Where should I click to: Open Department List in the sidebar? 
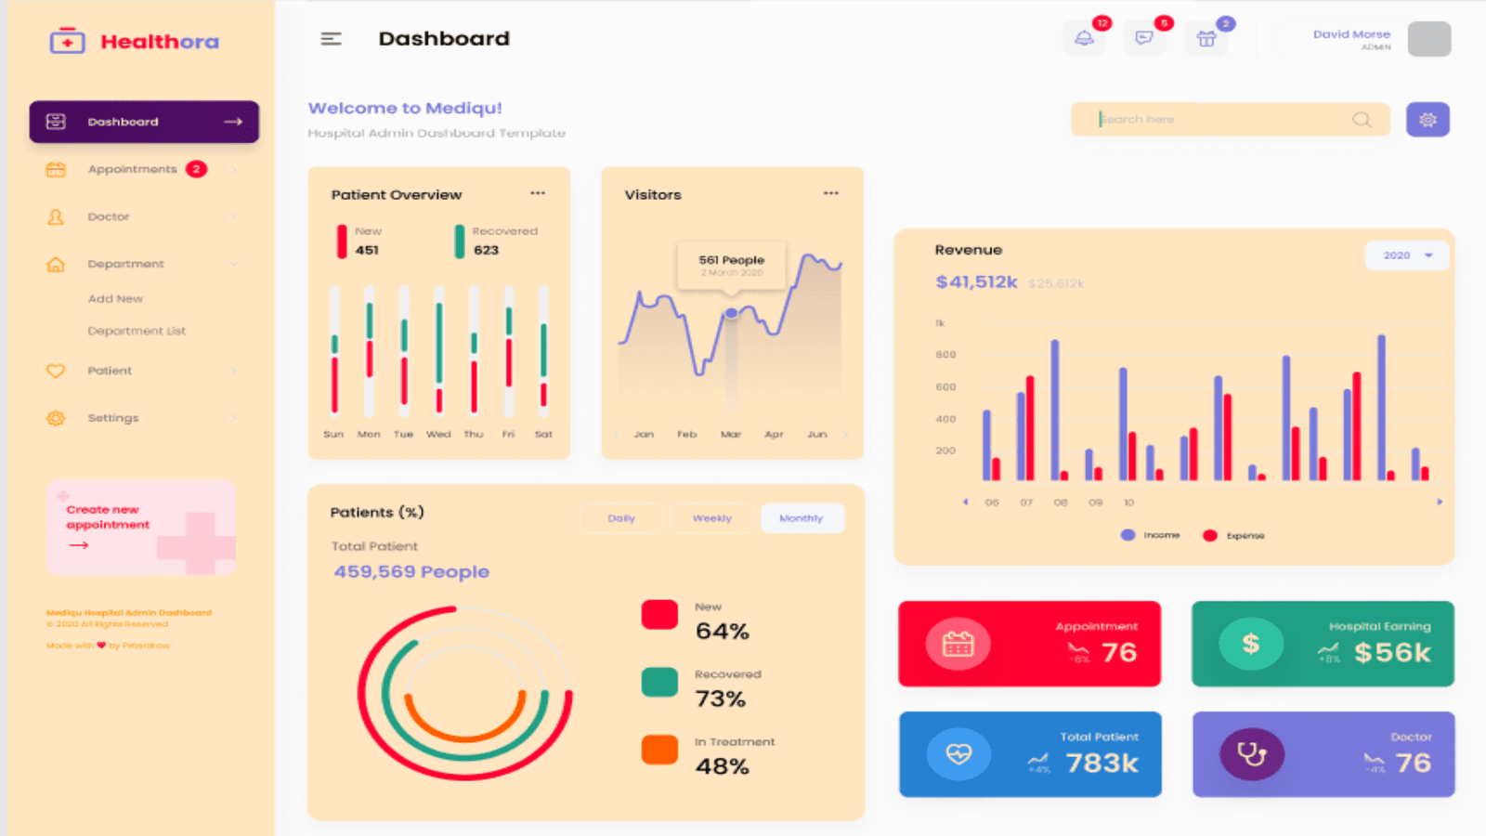(x=137, y=330)
